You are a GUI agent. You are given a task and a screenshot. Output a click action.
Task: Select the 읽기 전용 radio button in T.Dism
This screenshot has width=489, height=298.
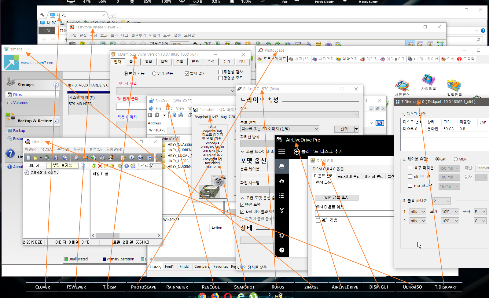coord(154,73)
